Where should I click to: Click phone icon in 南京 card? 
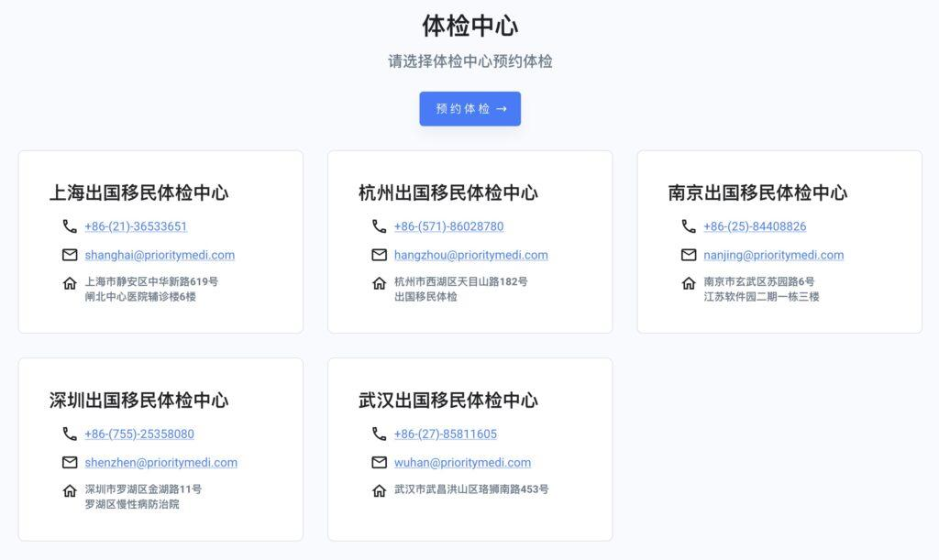[x=689, y=226]
